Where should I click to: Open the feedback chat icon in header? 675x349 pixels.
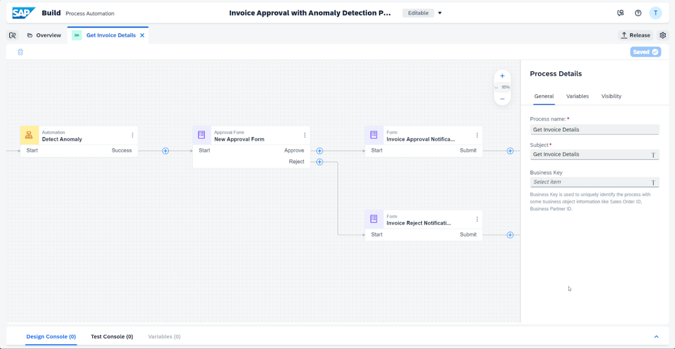[x=621, y=13]
